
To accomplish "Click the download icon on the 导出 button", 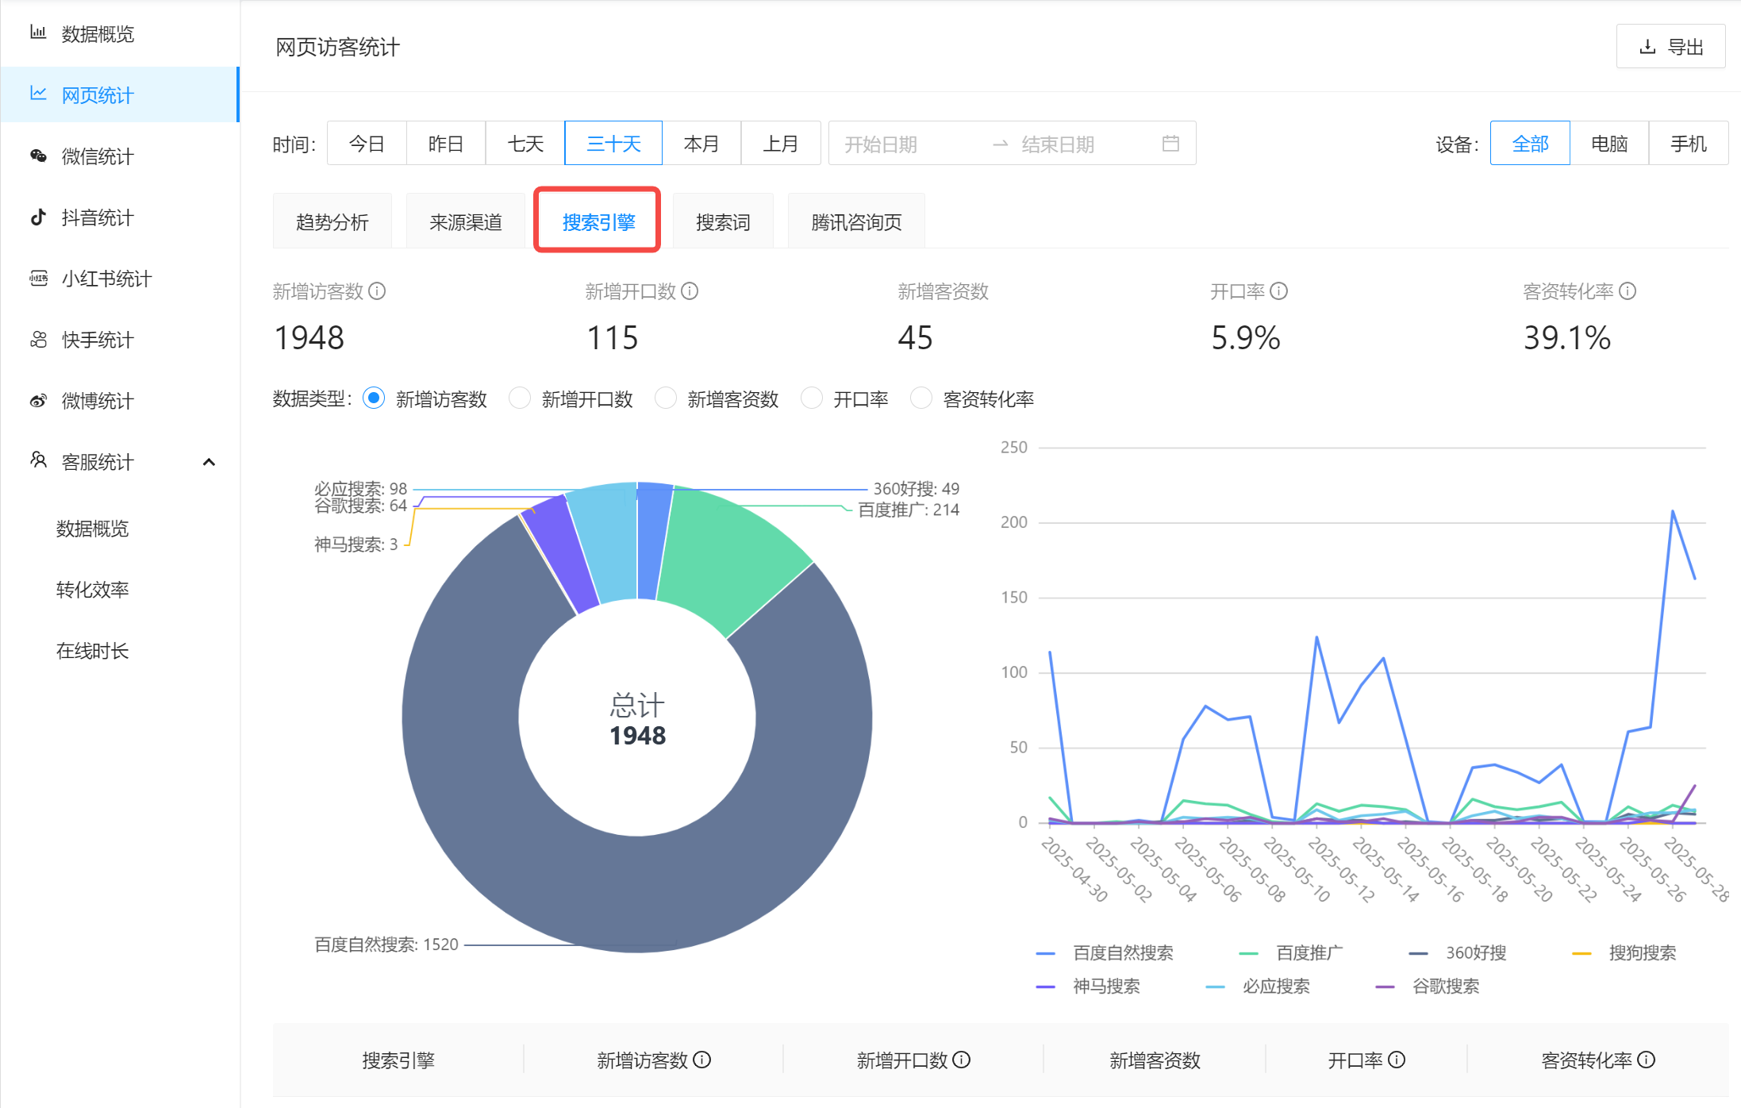I will tap(1647, 46).
